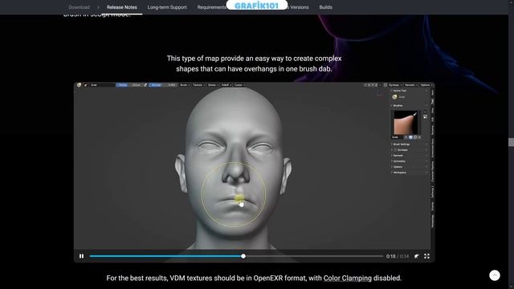
Task: Click the brush name field under thumbnail
Action: (398, 137)
